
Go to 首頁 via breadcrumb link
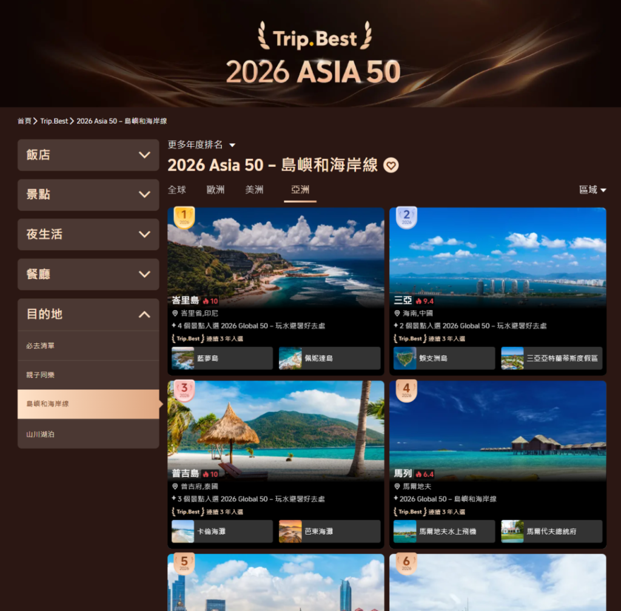24,121
